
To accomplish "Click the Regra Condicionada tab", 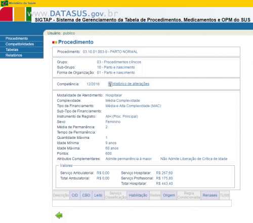I will [x=189, y=195].
